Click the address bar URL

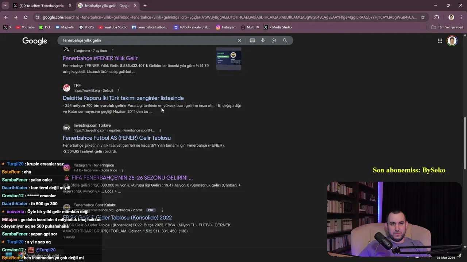point(229,17)
